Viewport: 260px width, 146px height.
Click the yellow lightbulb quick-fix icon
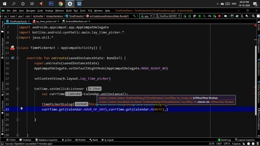point(22,109)
